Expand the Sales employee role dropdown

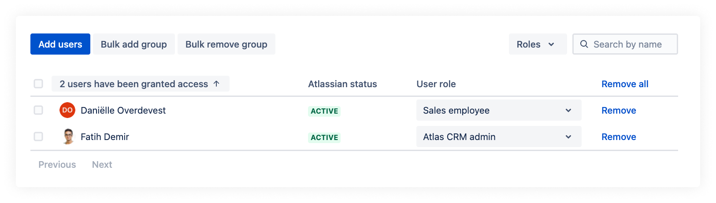pyautogui.click(x=498, y=110)
